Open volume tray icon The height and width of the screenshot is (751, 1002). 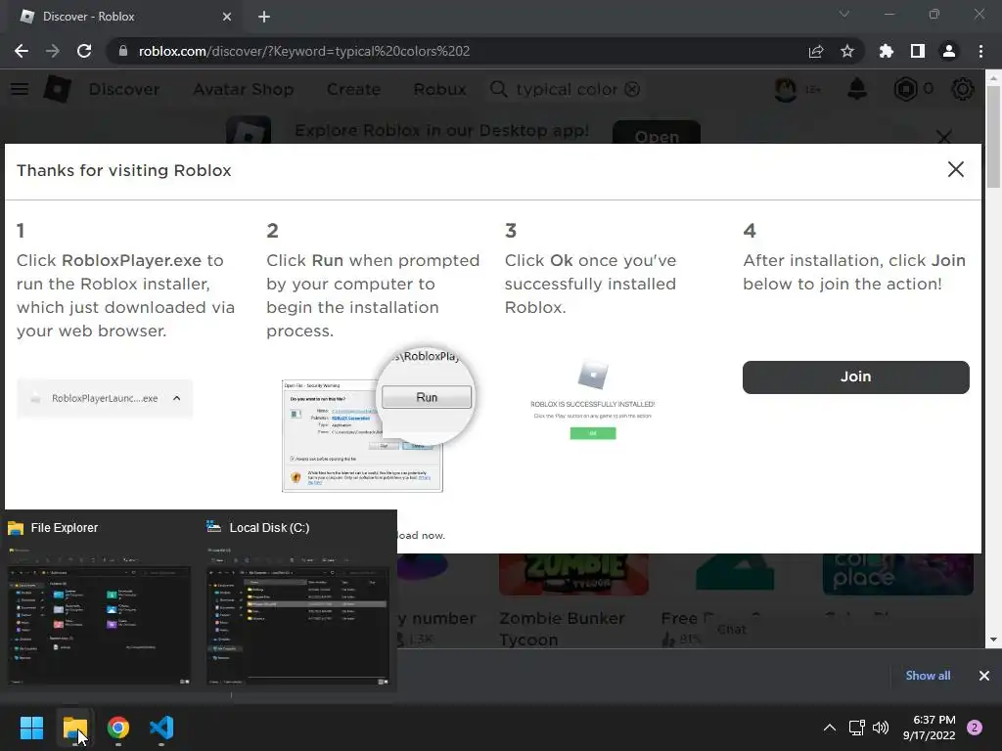[881, 728]
